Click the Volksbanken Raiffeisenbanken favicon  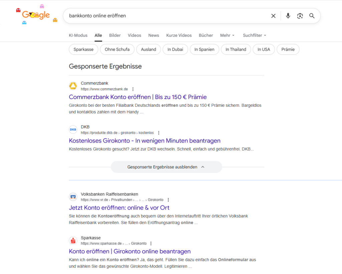(73, 197)
